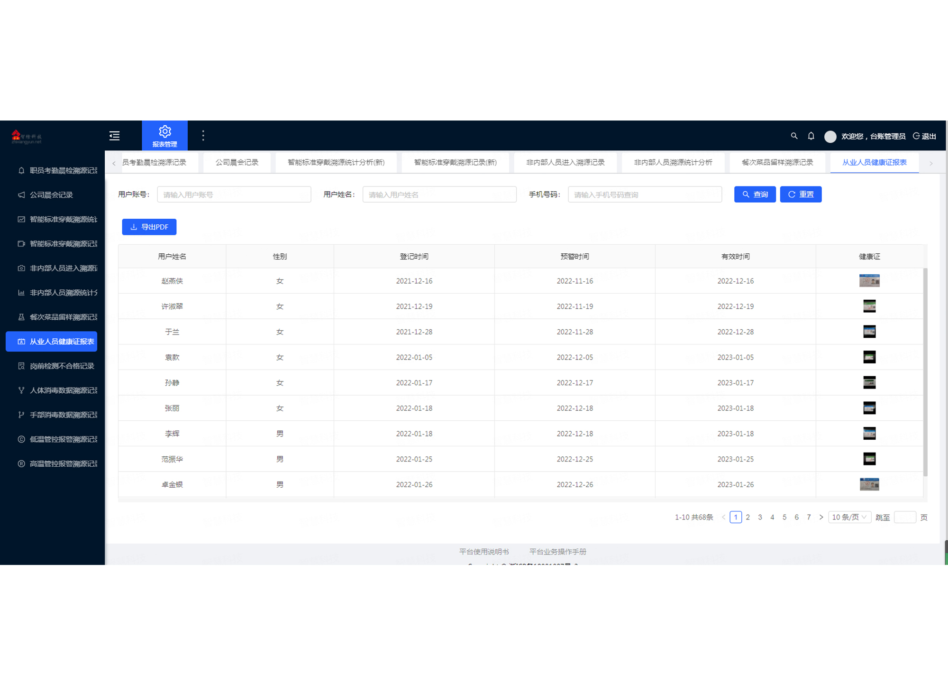Switch to 智能标准穿戴溯源统计分析(新) tab
948x685 pixels.
[x=336, y=162]
